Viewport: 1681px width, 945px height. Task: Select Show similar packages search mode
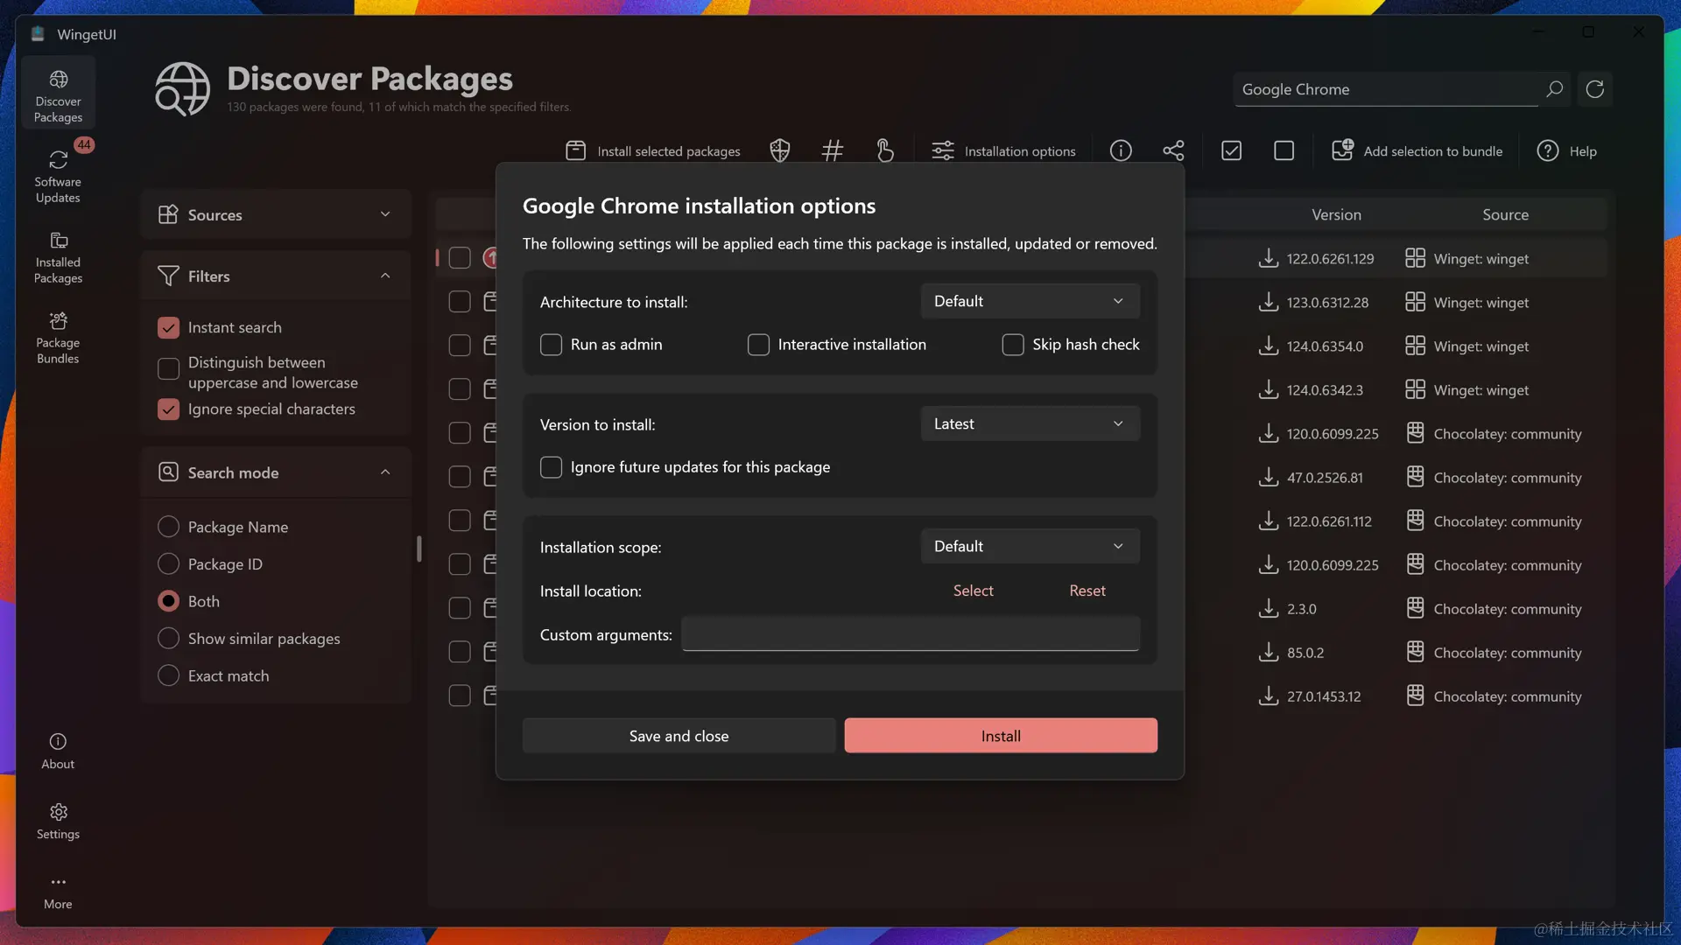tap(168, 638)
